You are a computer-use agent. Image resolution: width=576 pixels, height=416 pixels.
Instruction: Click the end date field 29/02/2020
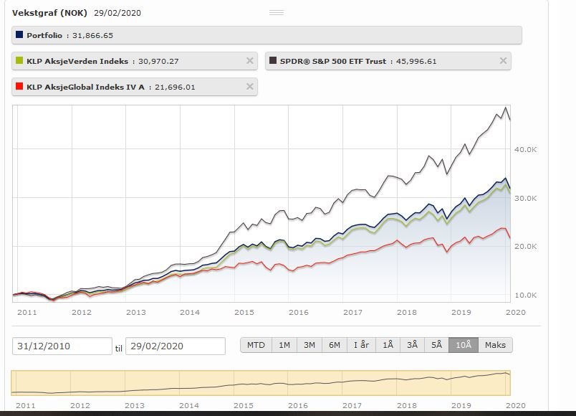(176, 346)
